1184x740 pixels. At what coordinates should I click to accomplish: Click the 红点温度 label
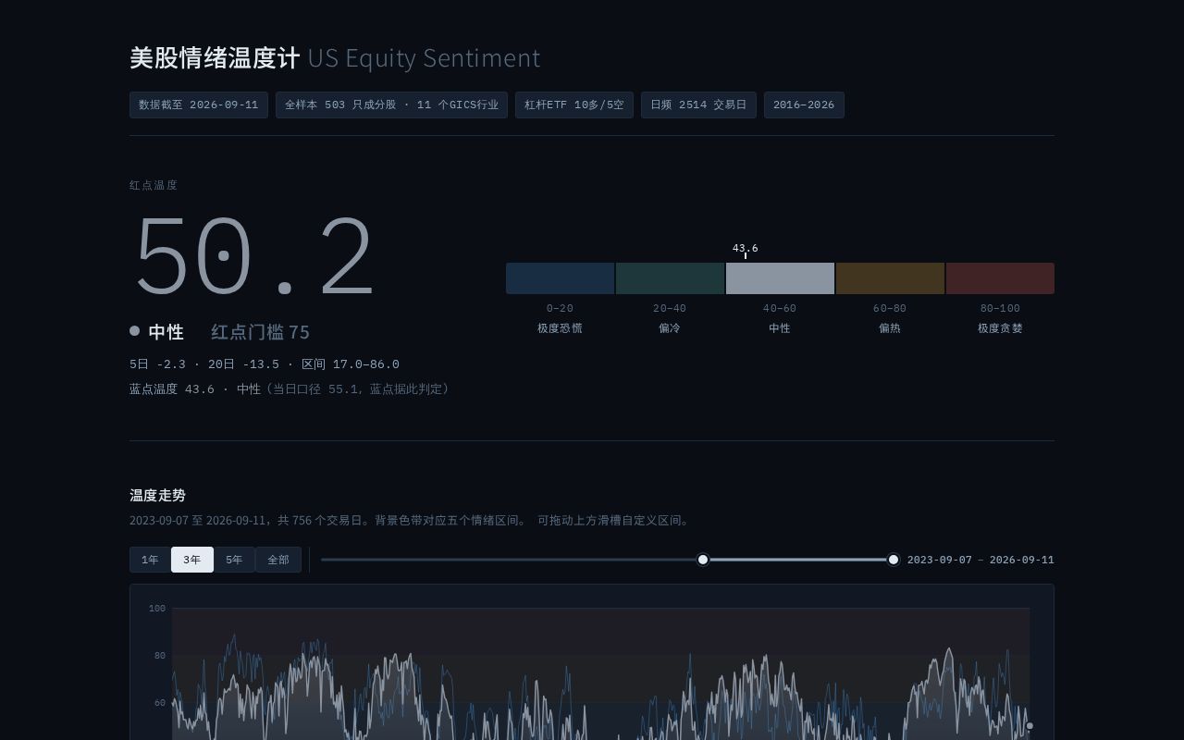[154, 185]
